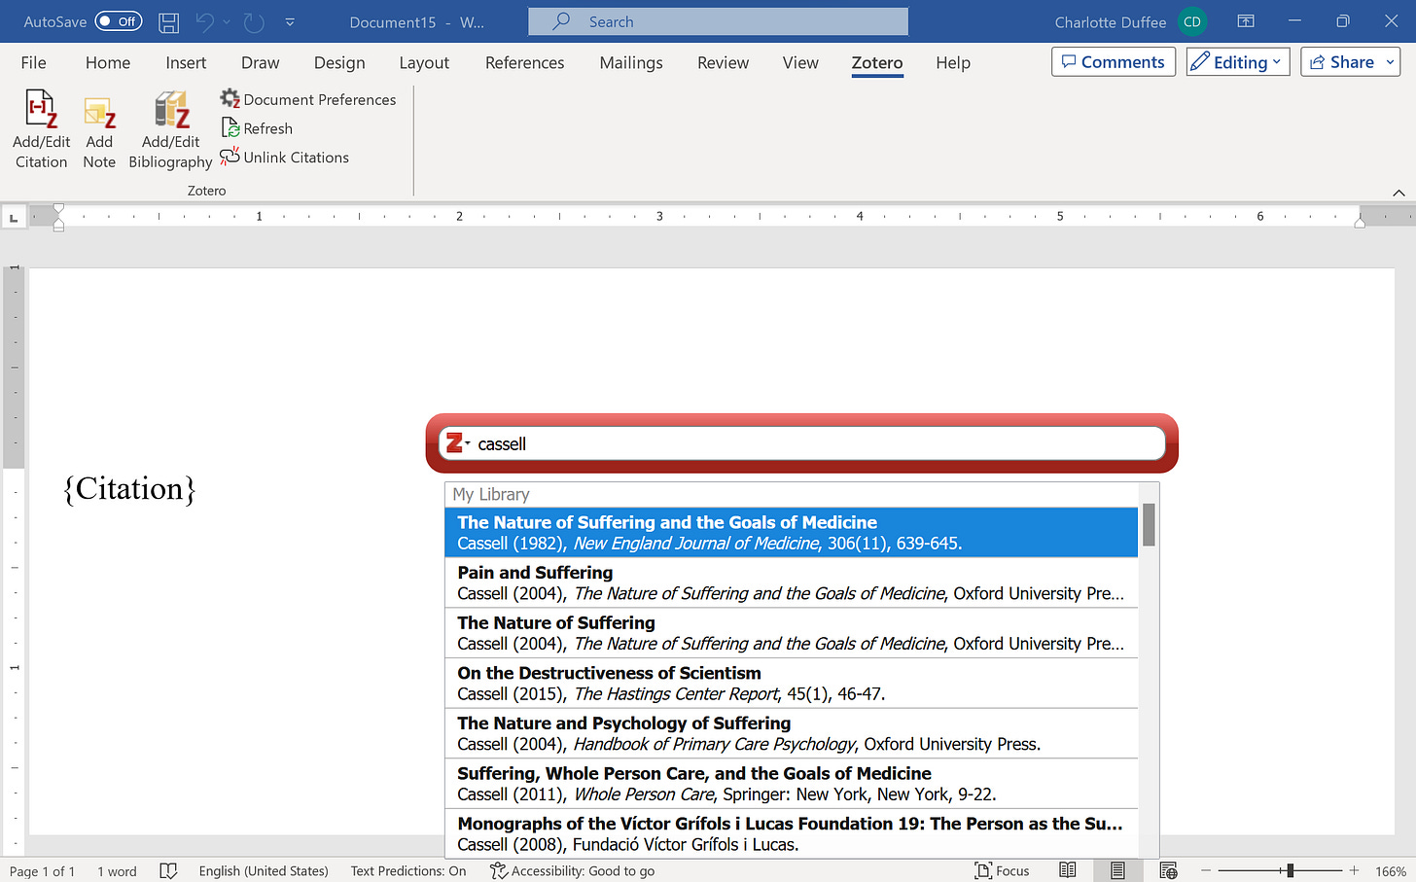Click the zoom slider handle
Screen dimensions: 1416x882
(x=1290, y=870)
